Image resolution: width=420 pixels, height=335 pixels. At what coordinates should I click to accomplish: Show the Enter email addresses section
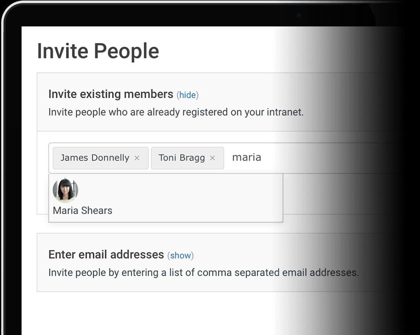[x=181, y=255]
